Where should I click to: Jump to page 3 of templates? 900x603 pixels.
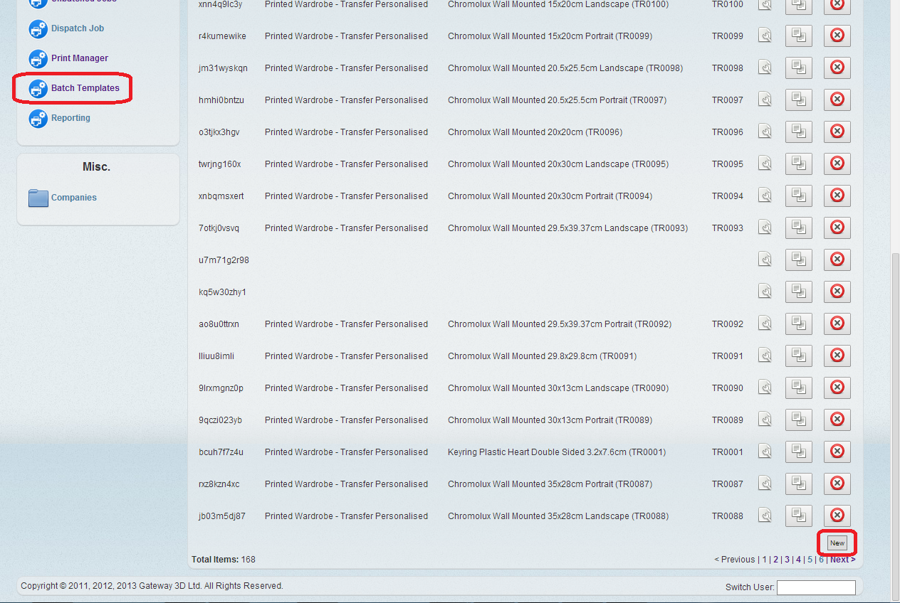(x=787, y=560)
